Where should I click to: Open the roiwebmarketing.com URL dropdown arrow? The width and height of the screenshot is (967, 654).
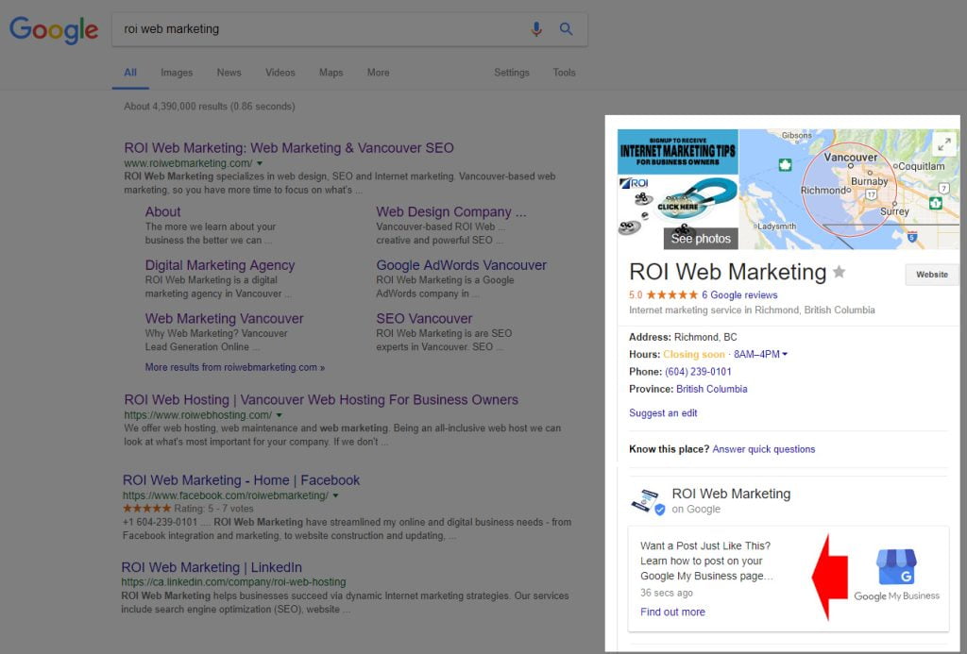pos(260,163)
